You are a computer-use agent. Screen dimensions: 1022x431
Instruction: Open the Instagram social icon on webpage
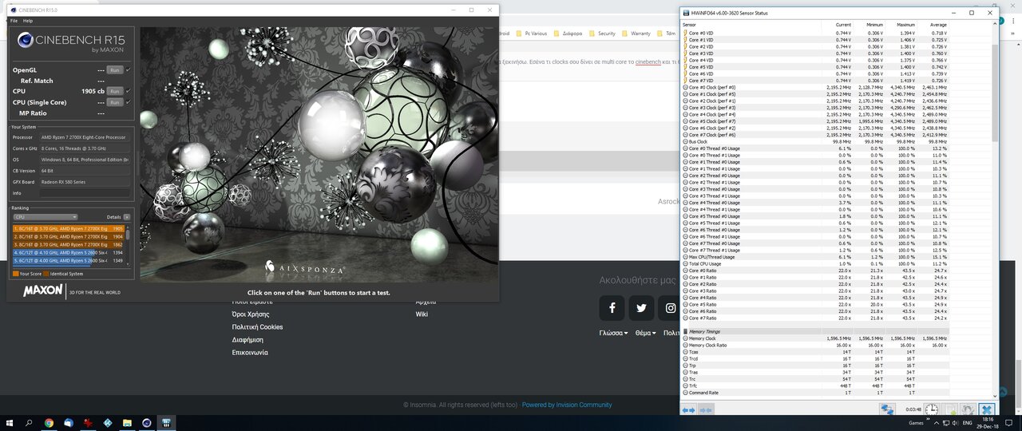(671, 308)
